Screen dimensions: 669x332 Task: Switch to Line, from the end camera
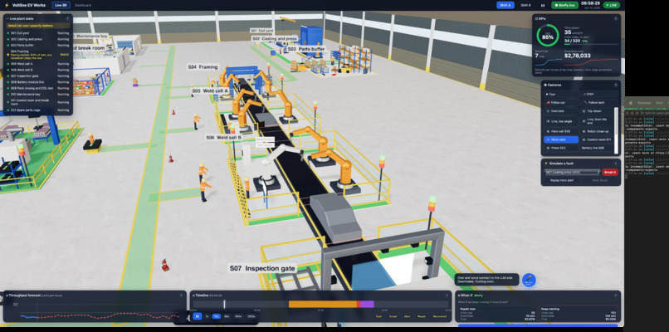(x=597, y=121)
